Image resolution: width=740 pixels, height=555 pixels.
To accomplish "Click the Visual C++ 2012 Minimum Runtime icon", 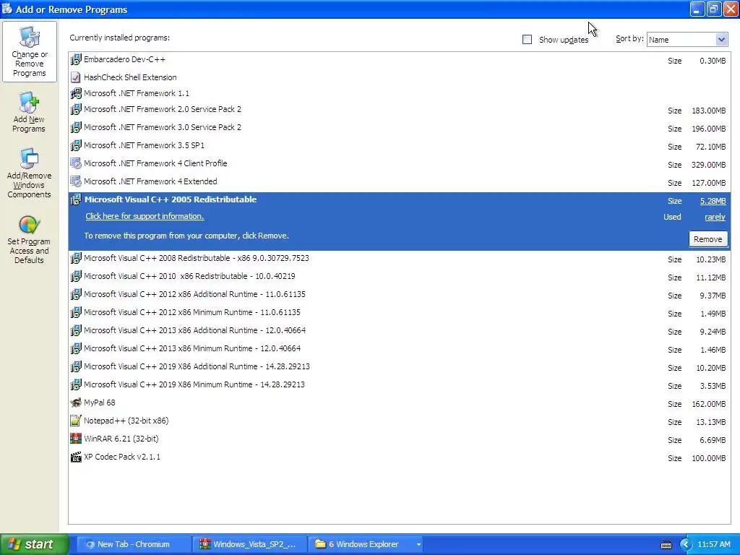I will (x=75, y=312).
